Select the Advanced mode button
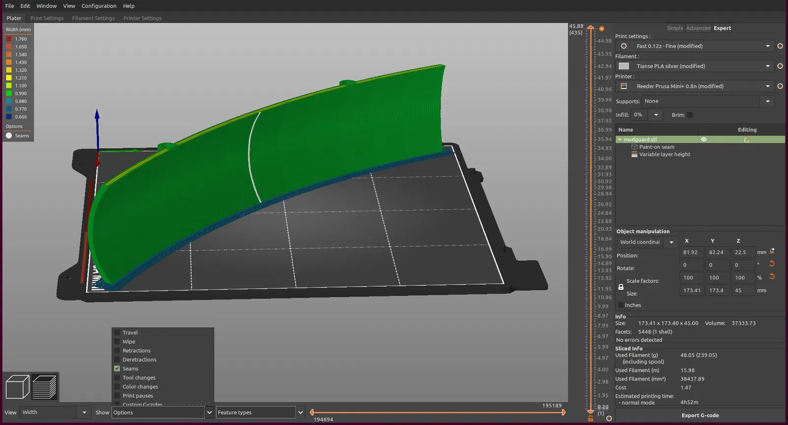The width and height of the screenshot is (788, 425). 698,28
